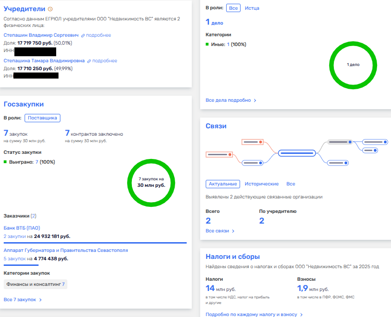Screen dimensions: 391x317
Task: Open Все связи details
Action: click(220, 231)
